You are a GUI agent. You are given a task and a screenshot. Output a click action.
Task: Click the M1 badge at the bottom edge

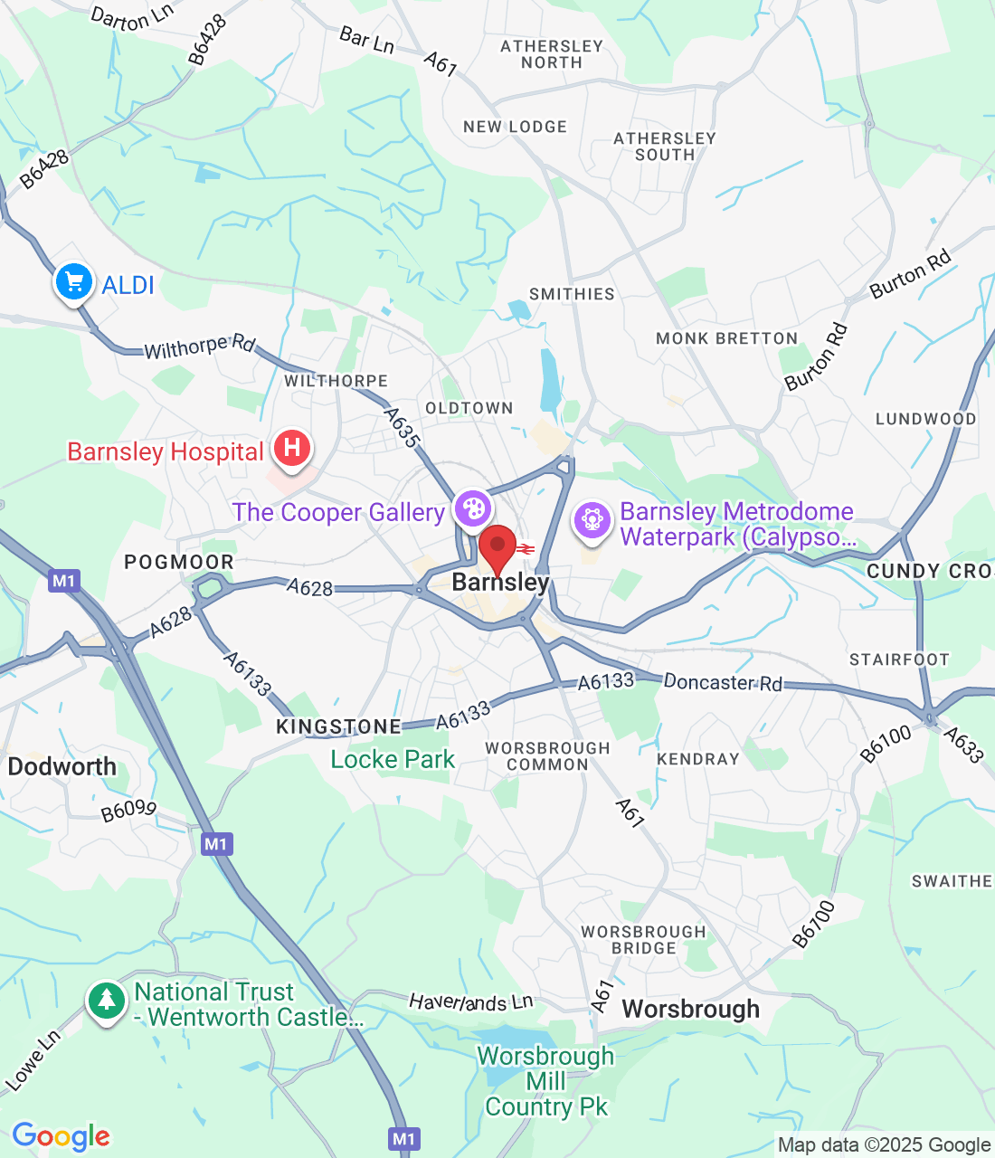tap(404, 1139)
